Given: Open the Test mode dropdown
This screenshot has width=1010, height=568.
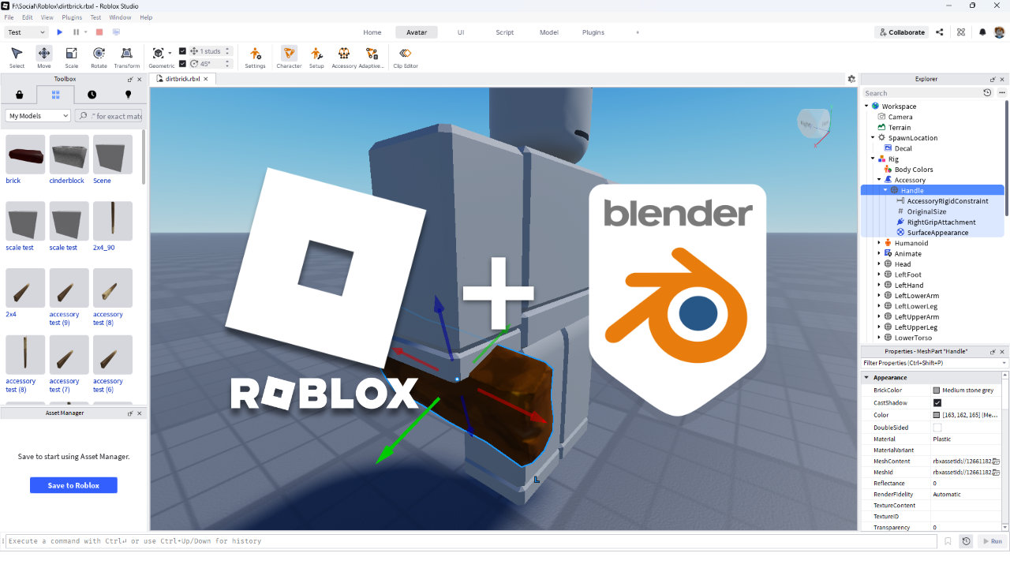Looking at the screenshot, I should (x=25, y=32).
